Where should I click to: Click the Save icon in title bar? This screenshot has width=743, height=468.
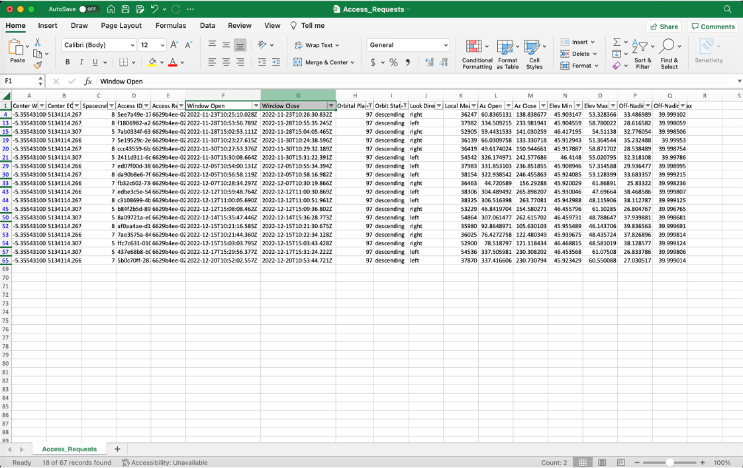pos(125,9)
